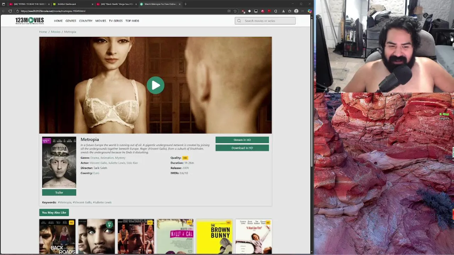Click the yellow HD quality badge
The width and height of the screenshot is (454, 255).
pyautogui.click(x=185, y=158)
